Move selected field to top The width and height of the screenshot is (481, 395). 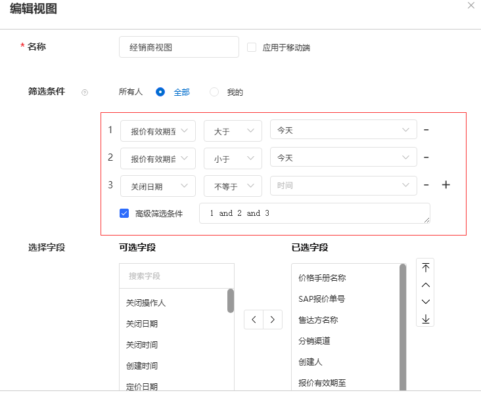(425, 267)
